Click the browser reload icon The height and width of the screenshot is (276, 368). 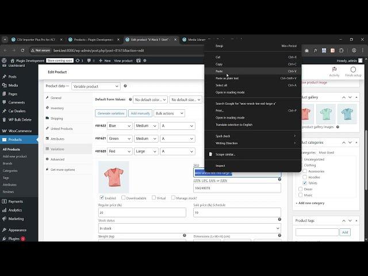click(x=22, y=51)
